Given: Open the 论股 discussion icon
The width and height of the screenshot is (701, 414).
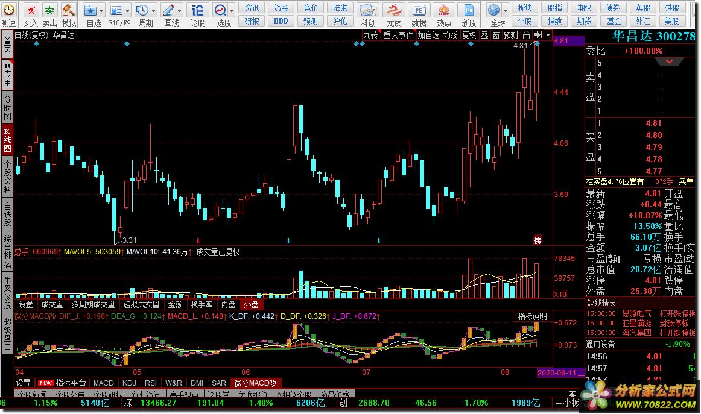Looking at the screenshot, I should tap(197, 10).
